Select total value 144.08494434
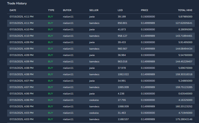This screenshot has height=123, width=199. click(x=184, y=49)
